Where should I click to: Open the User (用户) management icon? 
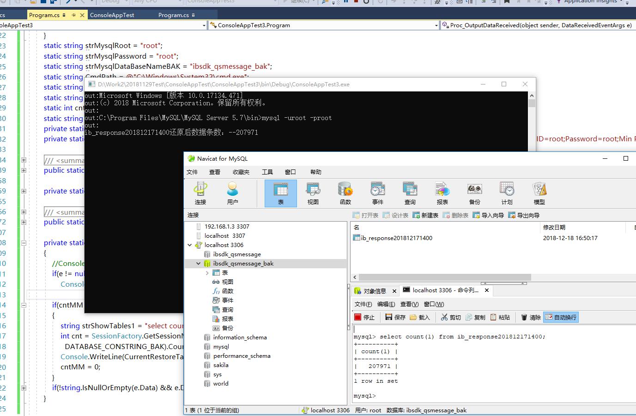[x=232, y=193]
